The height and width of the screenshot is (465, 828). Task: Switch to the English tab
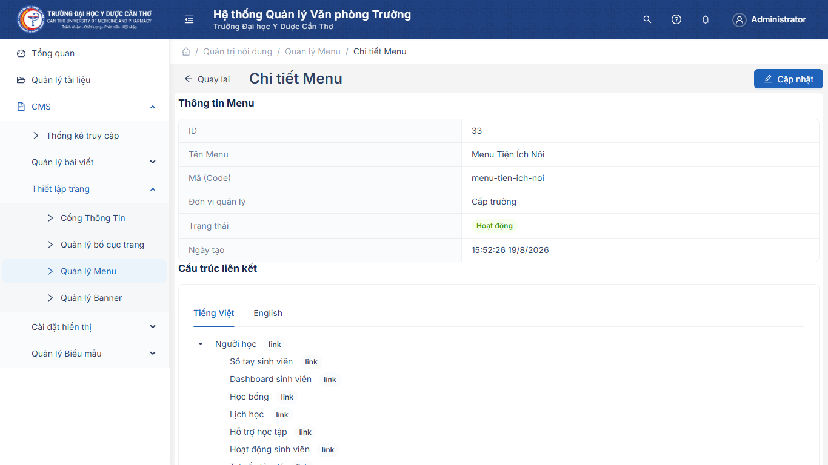pyautogui.click(x=268, y=313)
